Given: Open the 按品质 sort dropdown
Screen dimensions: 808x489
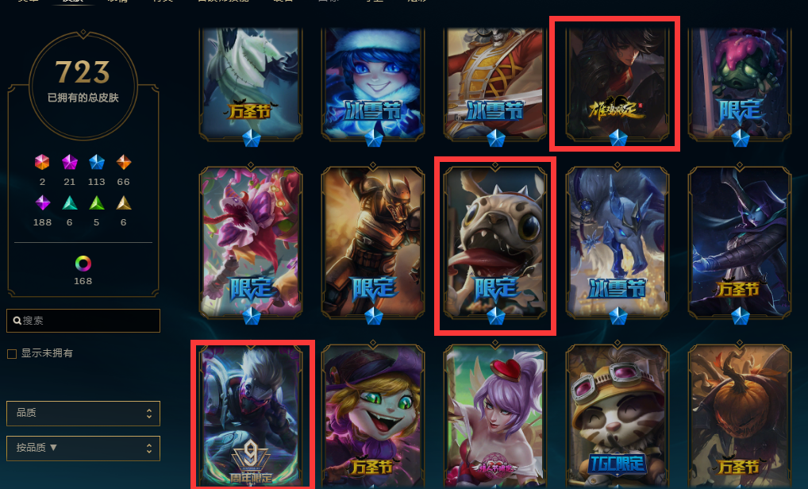Looking at the screenshot, I should [83, 449].
